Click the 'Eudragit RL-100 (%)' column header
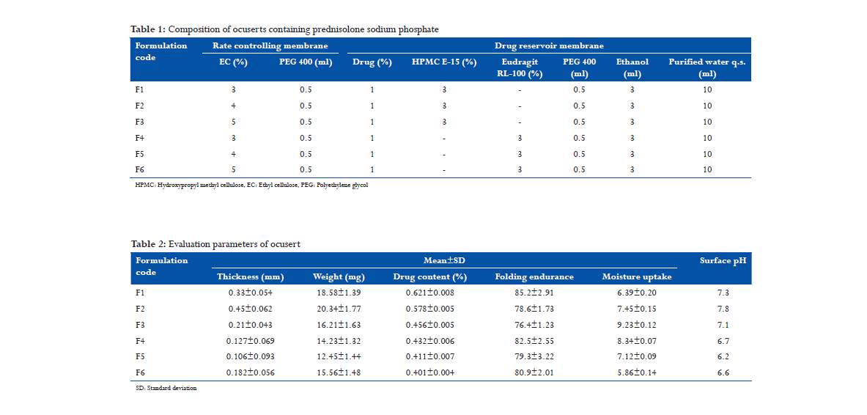Image resolution: width=867 pixels, height=415 pixels. (x=519, y=67)
